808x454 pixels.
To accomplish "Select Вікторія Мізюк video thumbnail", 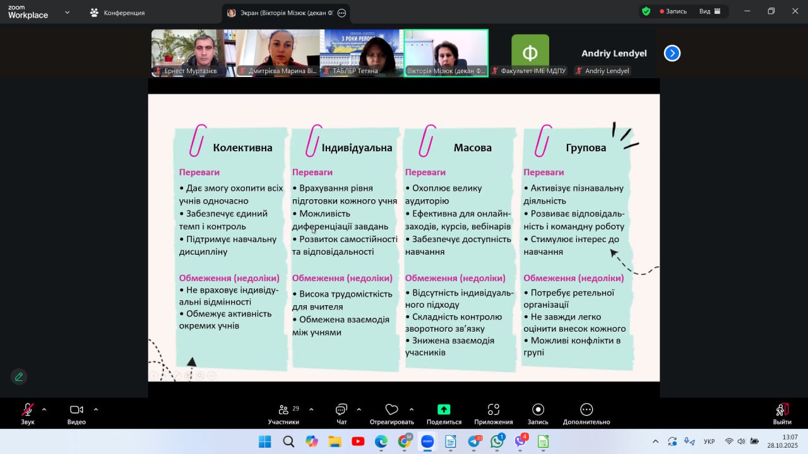I will (x=446, y=53).
